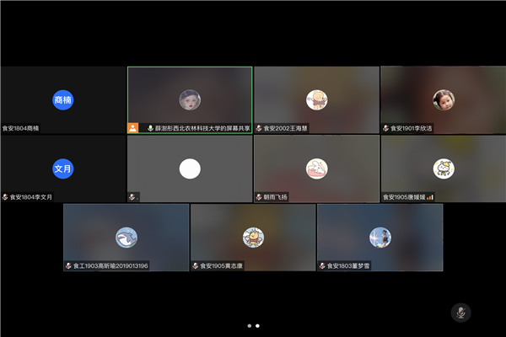Go to the first gallery page dot

click(x=249, y=325)
